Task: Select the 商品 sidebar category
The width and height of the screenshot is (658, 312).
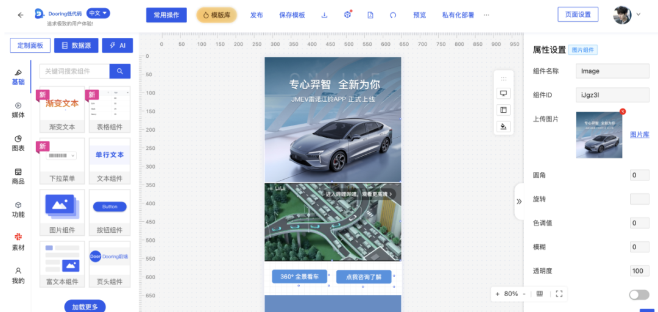Action: [18, 176]
